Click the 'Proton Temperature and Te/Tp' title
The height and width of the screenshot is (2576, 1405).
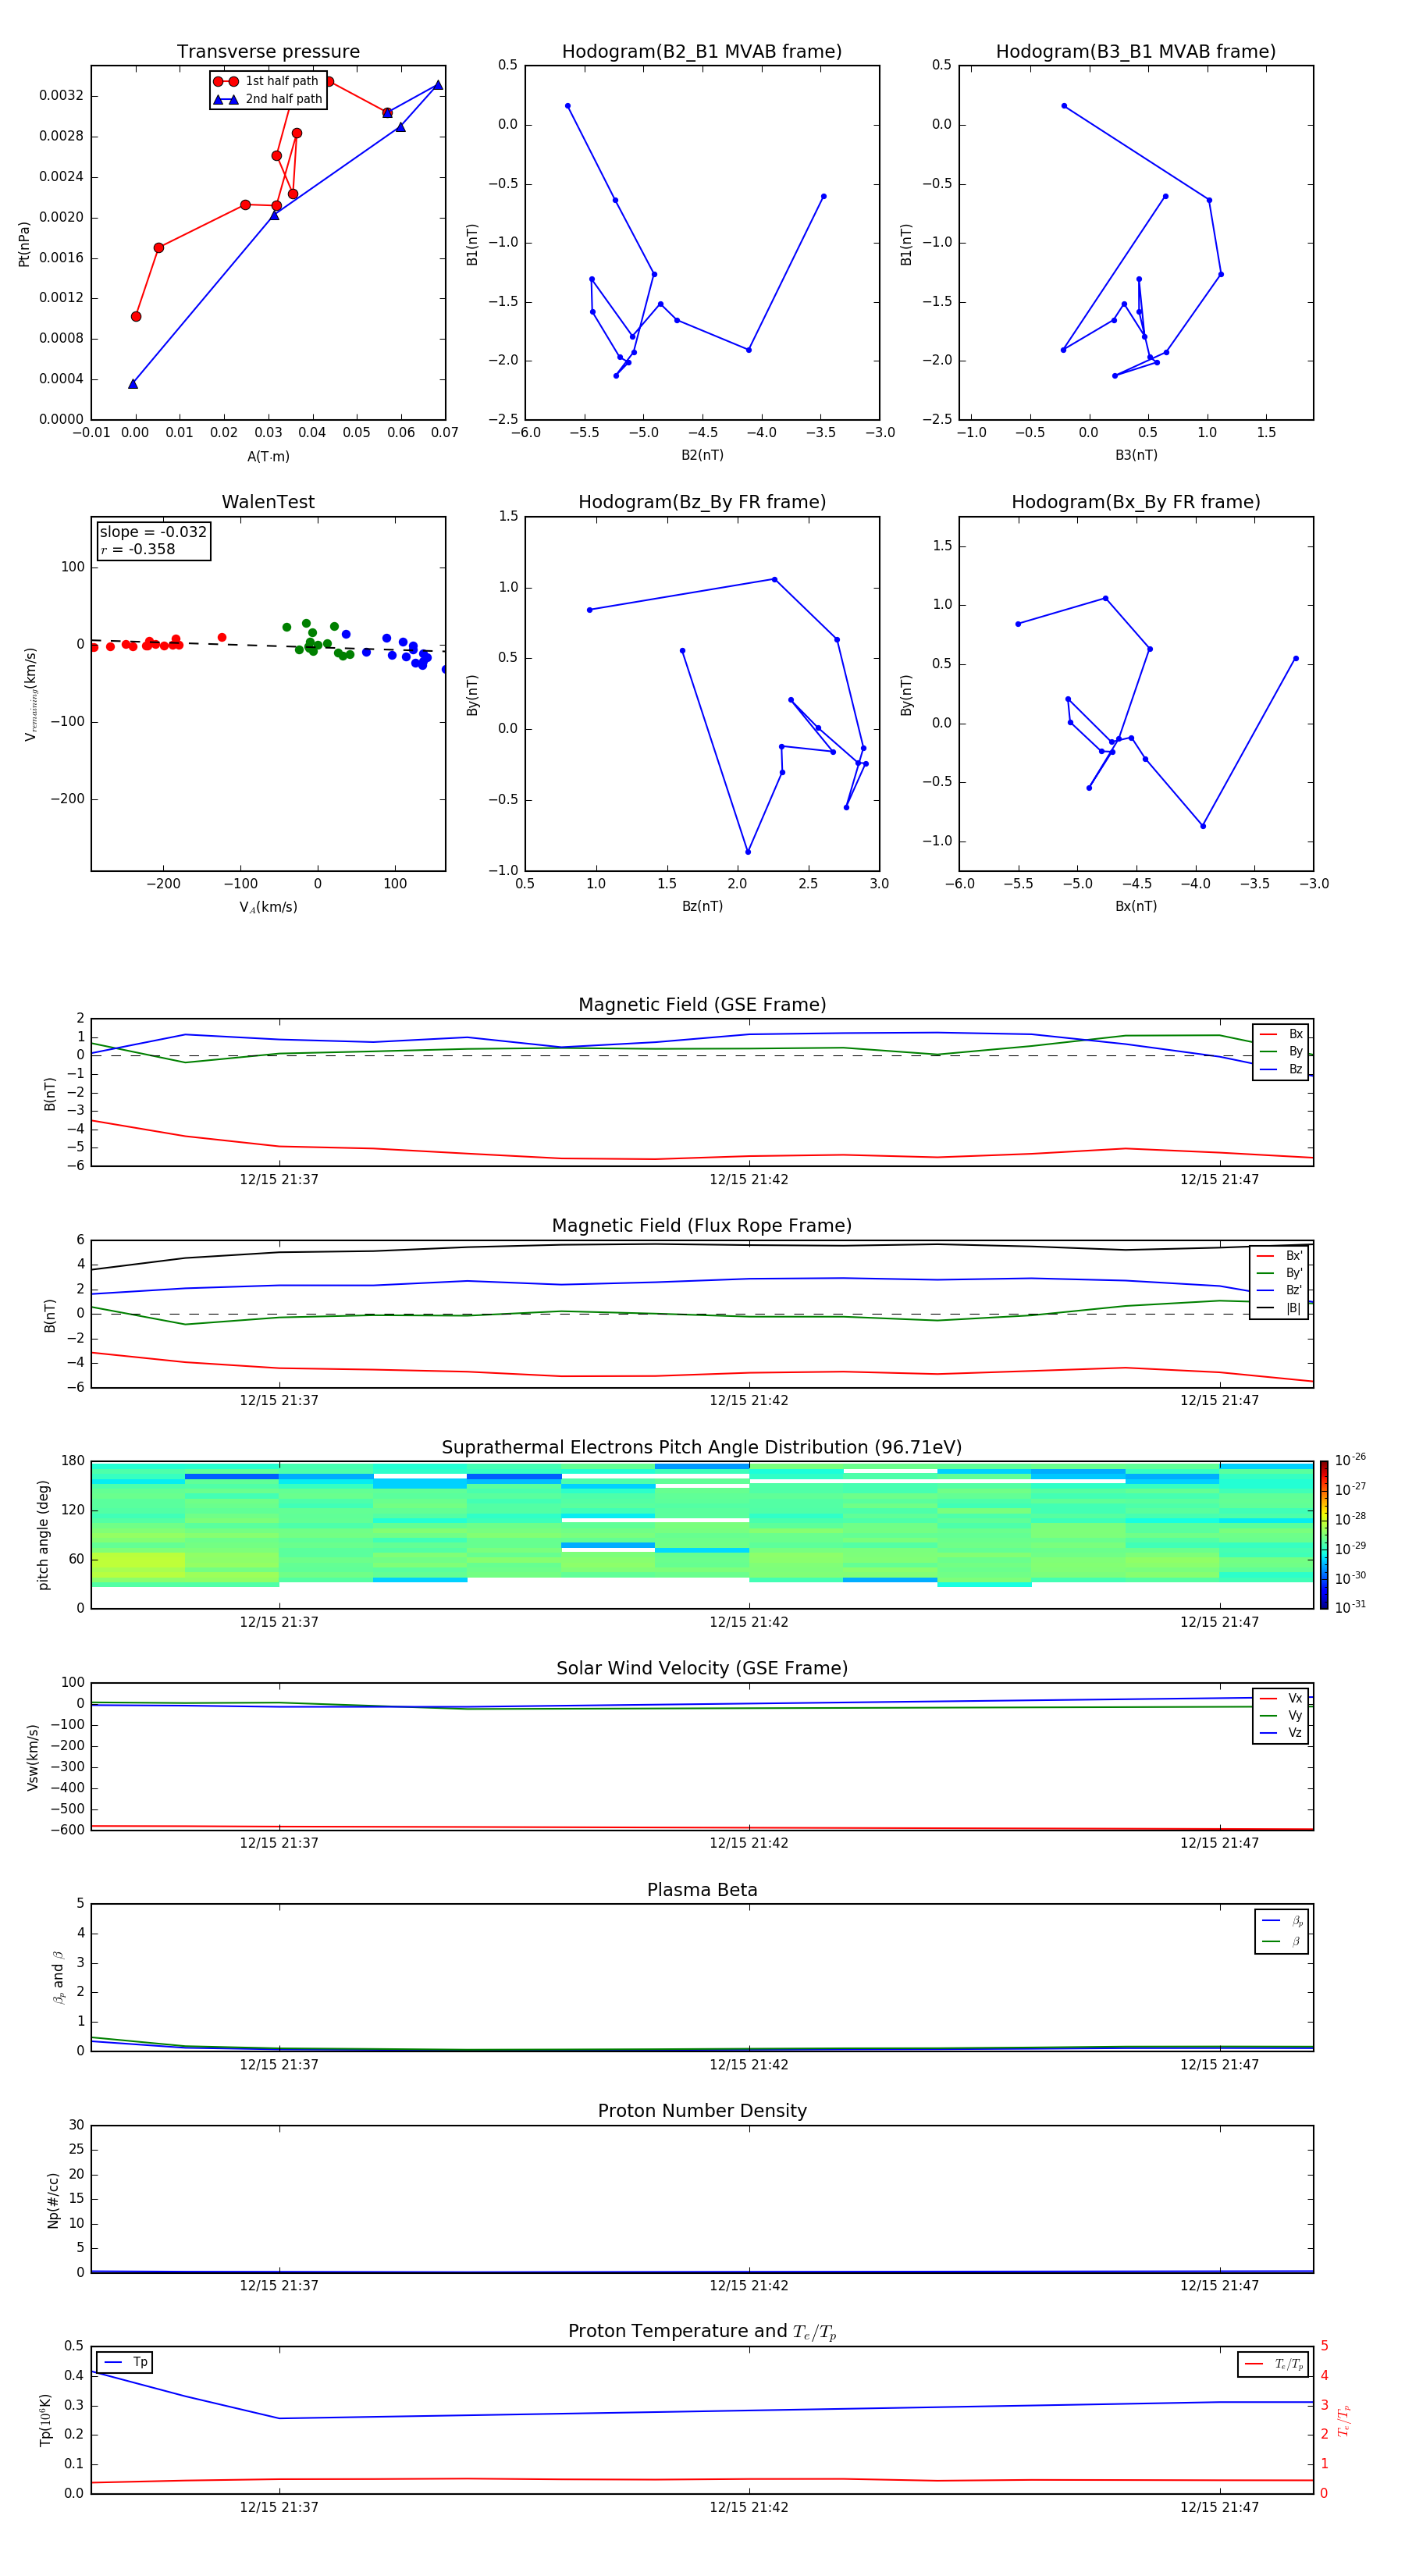point(702,2332)
